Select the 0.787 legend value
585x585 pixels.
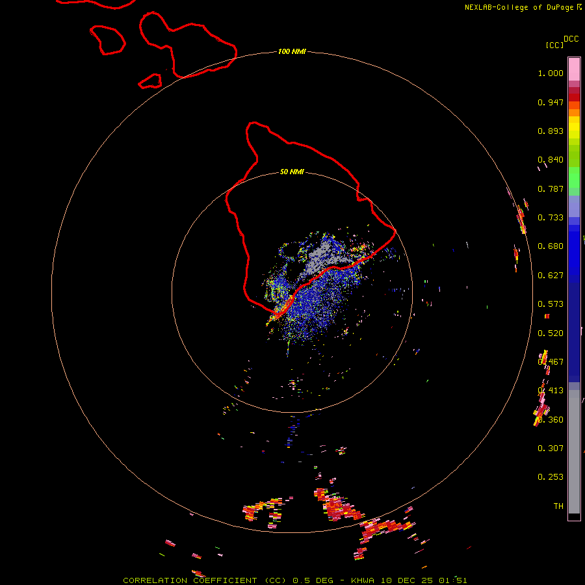click(551, 188)
